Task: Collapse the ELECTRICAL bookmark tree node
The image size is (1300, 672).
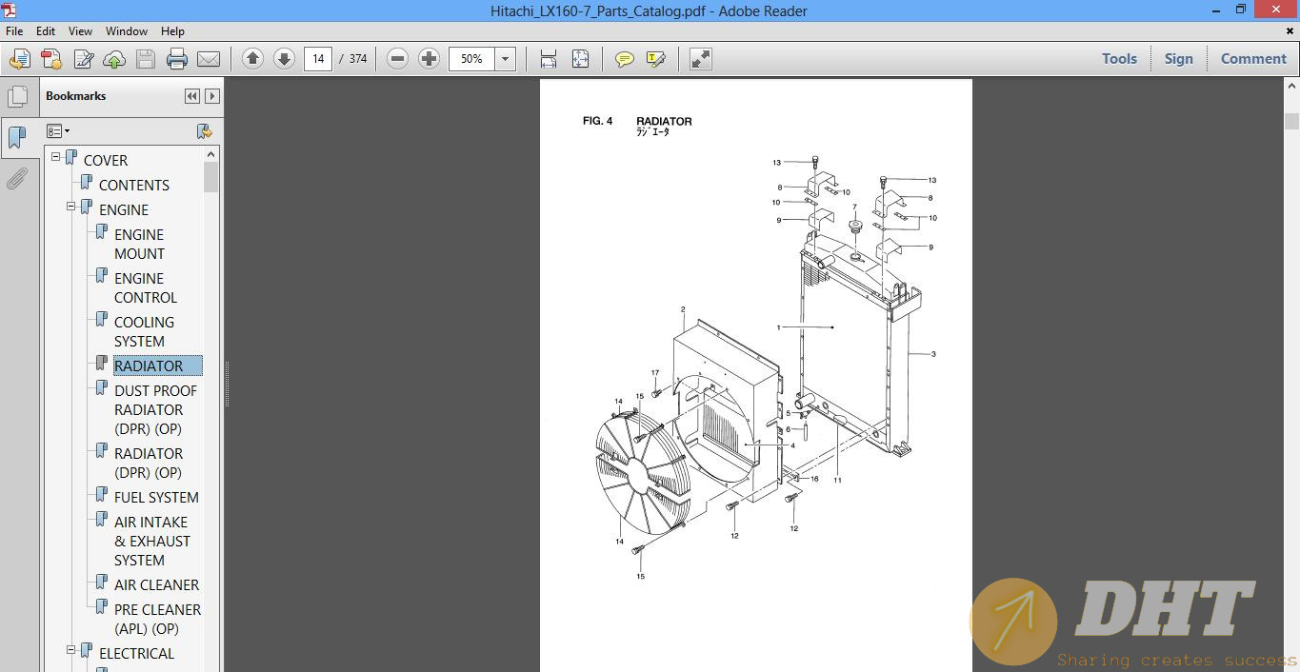Action: pyautogui.click(x=71, y=649)
